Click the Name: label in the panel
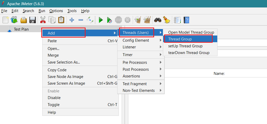 point(219,74)
